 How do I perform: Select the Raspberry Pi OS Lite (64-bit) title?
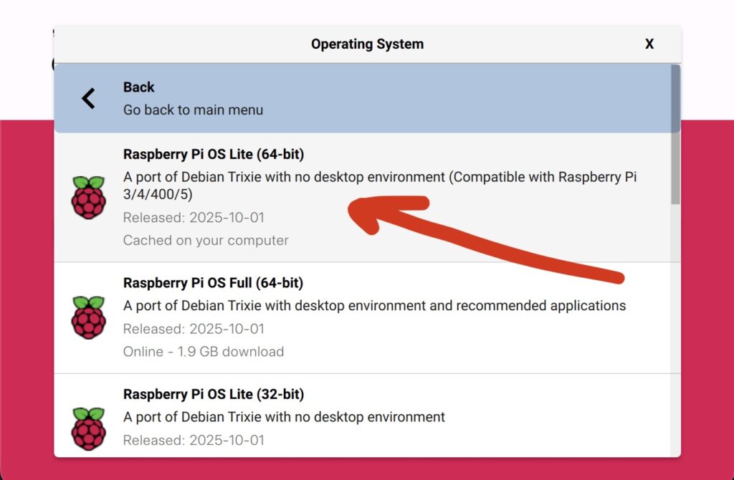(x=214, y=154)
